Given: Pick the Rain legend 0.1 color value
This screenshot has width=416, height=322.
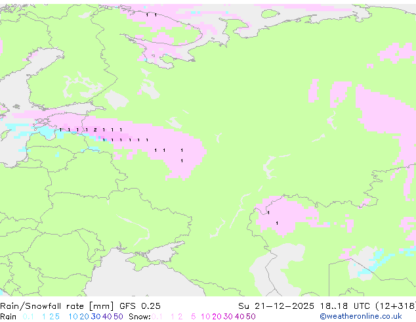Looking at the screenshot, I should tap(28, 317).
